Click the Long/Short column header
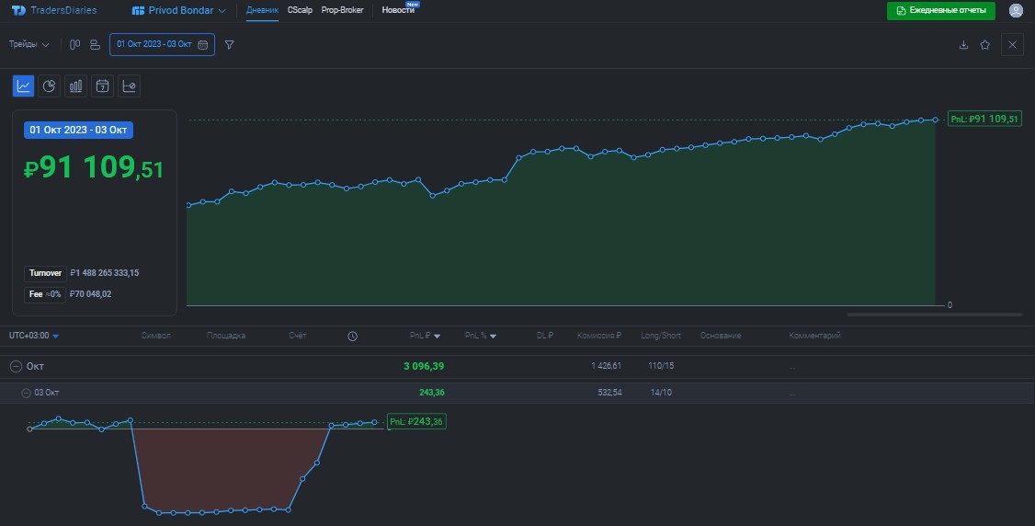 tap(661, 336)
